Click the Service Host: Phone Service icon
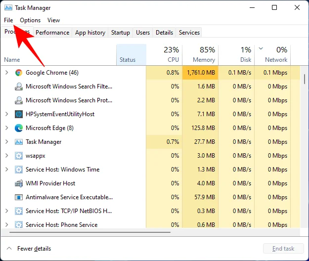Screen dimensions: 309x261 pos(19,225)
